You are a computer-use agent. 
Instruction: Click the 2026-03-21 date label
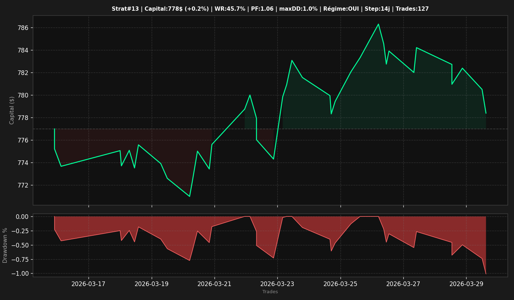coord(215,284)
